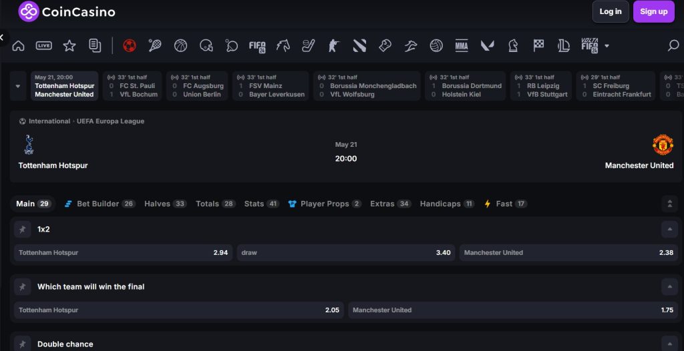684x351 pixels.
Task: Expand more sports dropdown arrow
Action: click(x=607, y=46)
